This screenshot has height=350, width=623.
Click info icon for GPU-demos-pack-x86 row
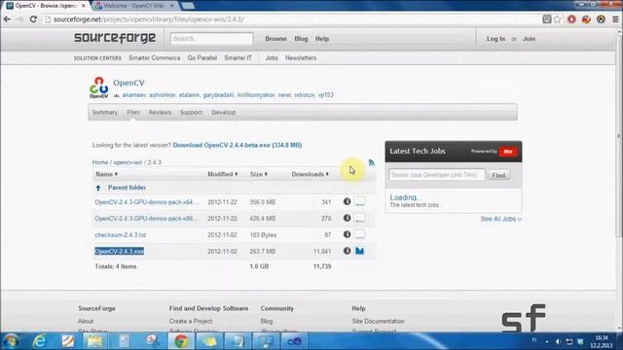coord(347,218)
